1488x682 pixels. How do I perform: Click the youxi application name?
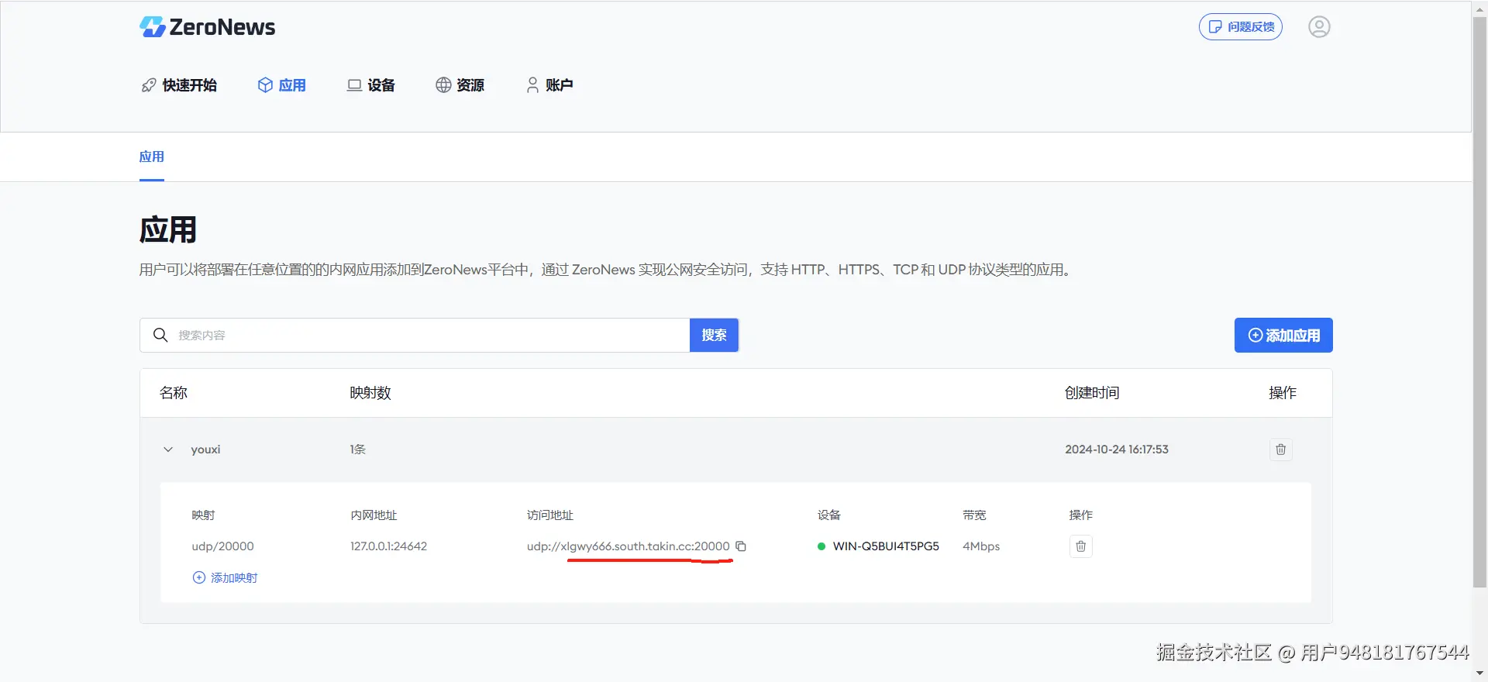[206, 449]
